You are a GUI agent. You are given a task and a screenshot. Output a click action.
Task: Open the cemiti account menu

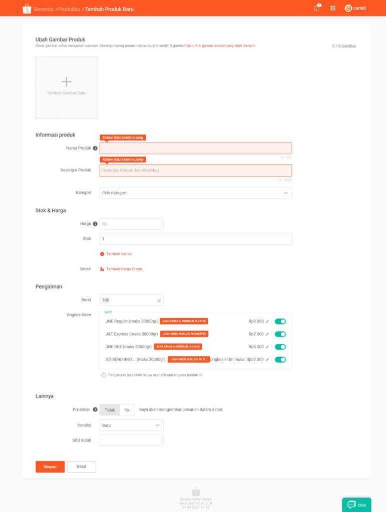click(x=355, y=8)
